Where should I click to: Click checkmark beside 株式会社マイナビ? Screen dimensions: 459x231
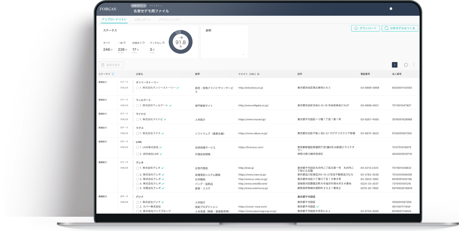point(165,119)
